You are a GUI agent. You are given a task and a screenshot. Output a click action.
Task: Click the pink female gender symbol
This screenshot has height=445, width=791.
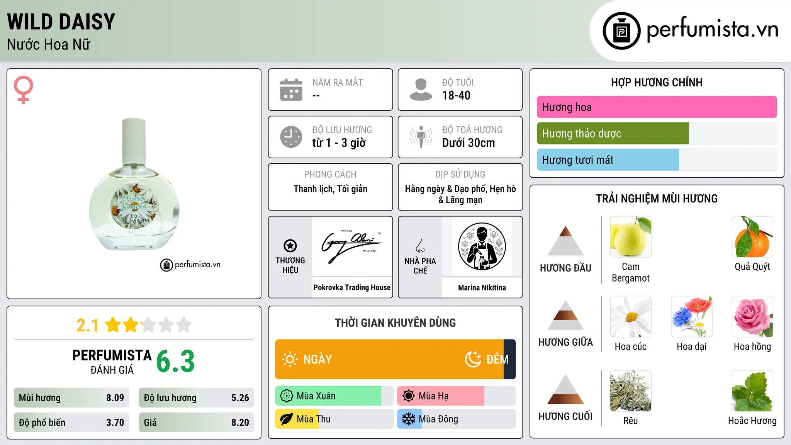point(24,90)
